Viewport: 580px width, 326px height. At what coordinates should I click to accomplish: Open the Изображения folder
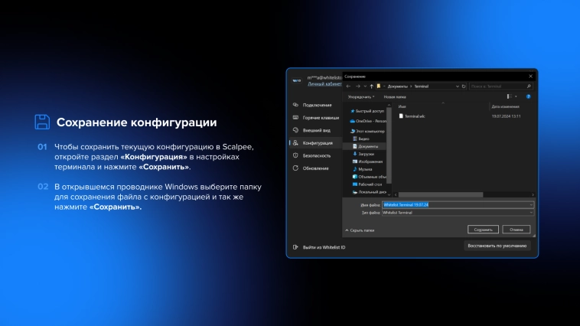[x=367, y=161]
